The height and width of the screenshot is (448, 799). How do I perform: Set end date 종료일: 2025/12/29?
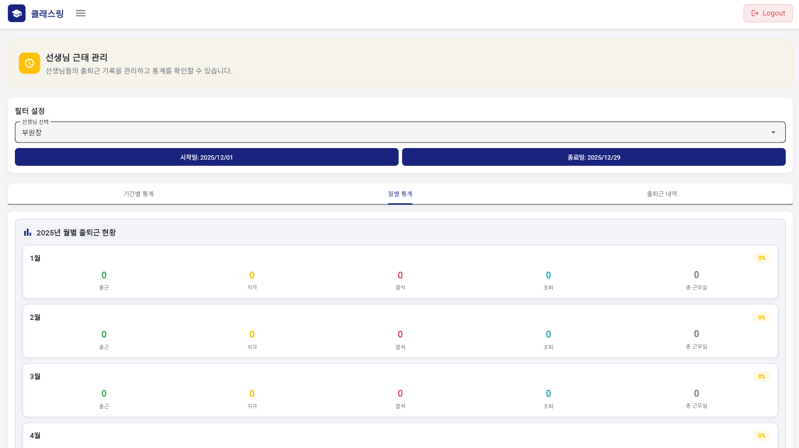[x=593, y=157]
